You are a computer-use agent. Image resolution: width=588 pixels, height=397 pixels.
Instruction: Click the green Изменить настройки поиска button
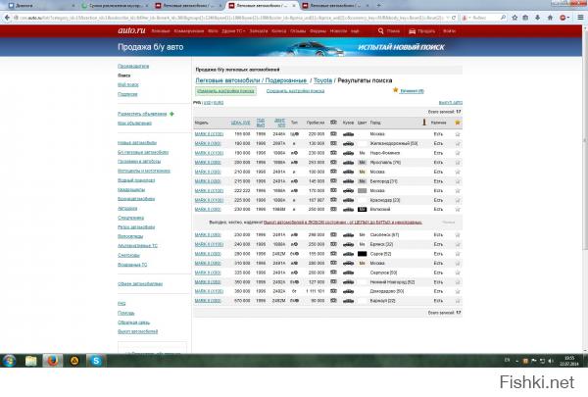(225, 91)
